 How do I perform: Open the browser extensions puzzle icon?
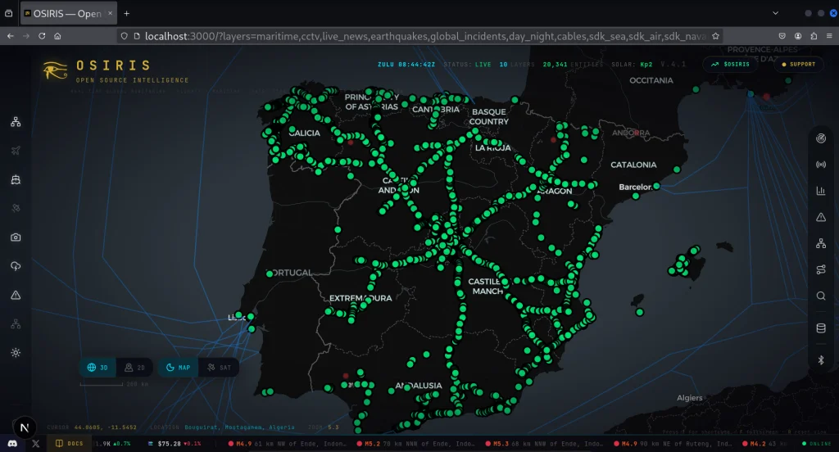814,36
